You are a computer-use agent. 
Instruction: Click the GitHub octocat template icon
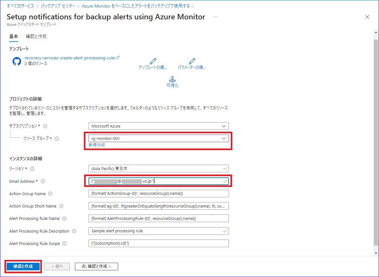pyautogui.click(x=17, y=61)
